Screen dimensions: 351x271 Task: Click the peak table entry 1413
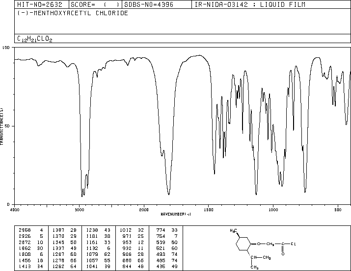coord(25,267)
